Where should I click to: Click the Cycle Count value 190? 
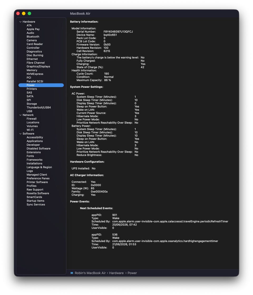point(106,74)
